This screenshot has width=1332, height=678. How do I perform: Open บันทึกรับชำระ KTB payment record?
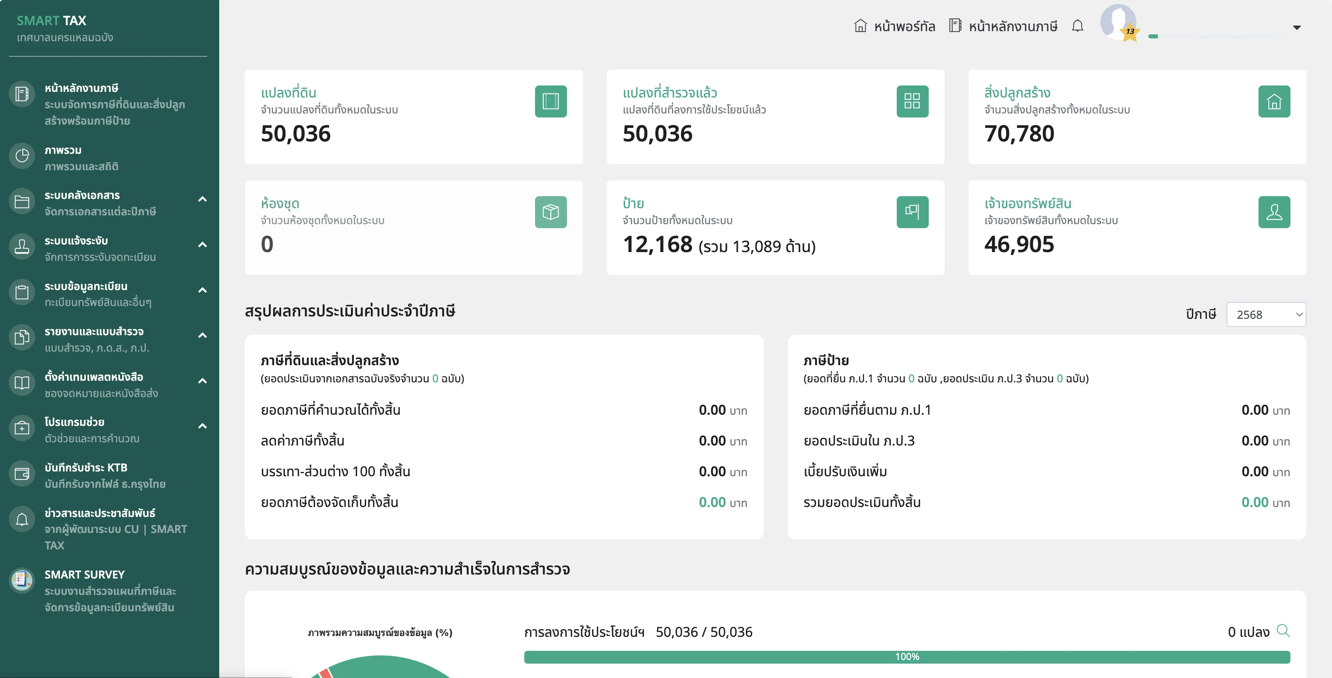point(86,467)
